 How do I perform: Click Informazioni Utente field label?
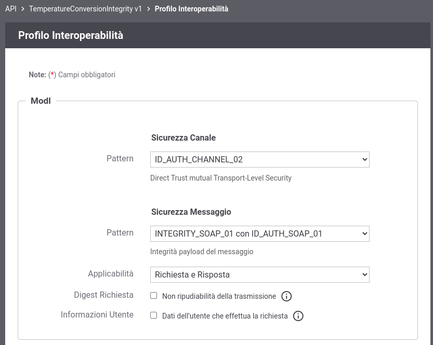[97, 314]
